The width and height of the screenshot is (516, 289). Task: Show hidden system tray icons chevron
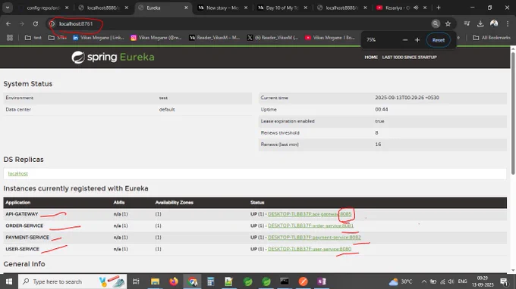coord(424,281)
